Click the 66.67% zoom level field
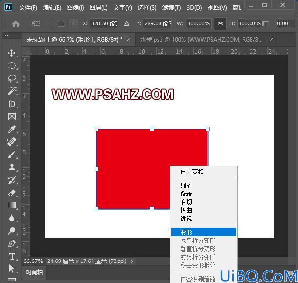298x283 pixels. click(33, 261)
